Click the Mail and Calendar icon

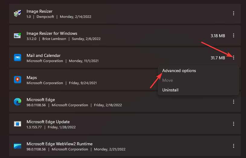[x=17, y=58]
